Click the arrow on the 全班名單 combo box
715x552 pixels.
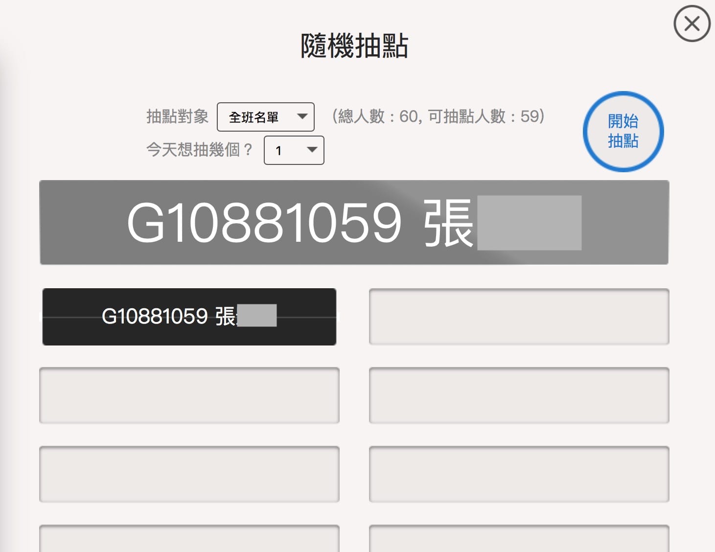[302, 116]
